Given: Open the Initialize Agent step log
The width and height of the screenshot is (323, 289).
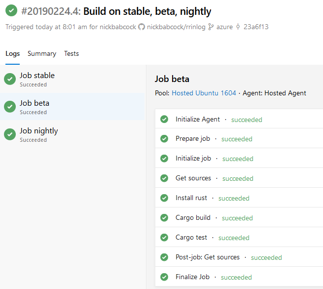Looking at the screenshot, I should tap(198, 119).
